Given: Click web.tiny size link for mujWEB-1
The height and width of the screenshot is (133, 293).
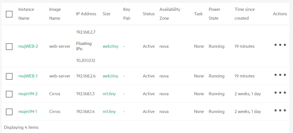Looking at the screenshot, I should pyautogui.click(x=110, y=76).
